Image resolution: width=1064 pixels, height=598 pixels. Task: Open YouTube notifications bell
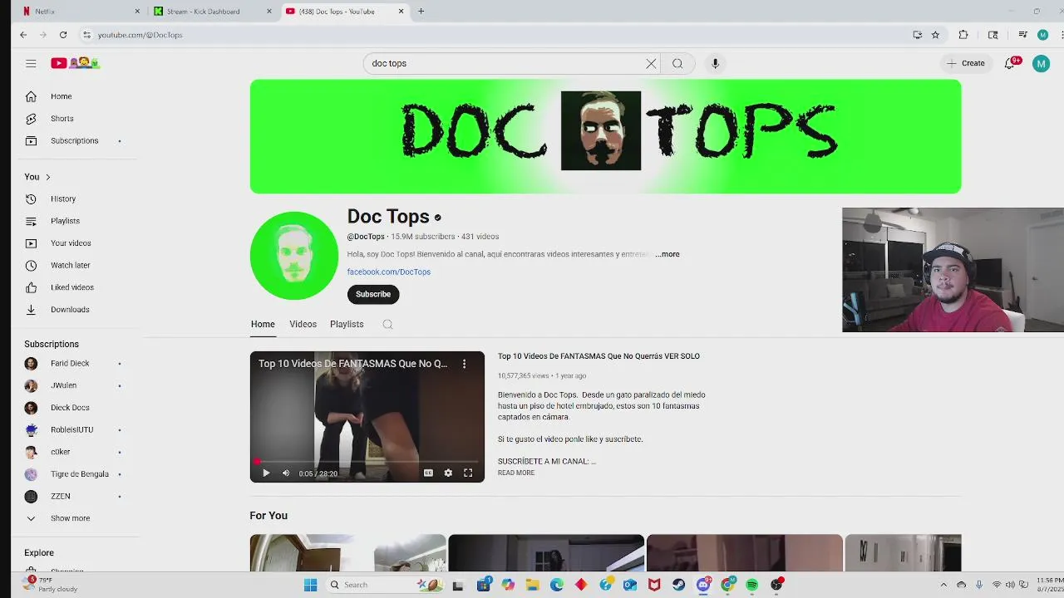click(1010, 63)
